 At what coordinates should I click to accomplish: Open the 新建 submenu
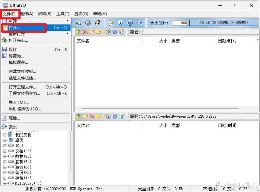coord(36,21)
